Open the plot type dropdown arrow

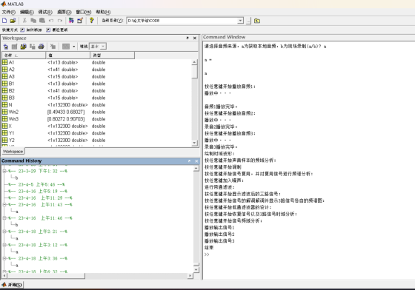[74, 47]
